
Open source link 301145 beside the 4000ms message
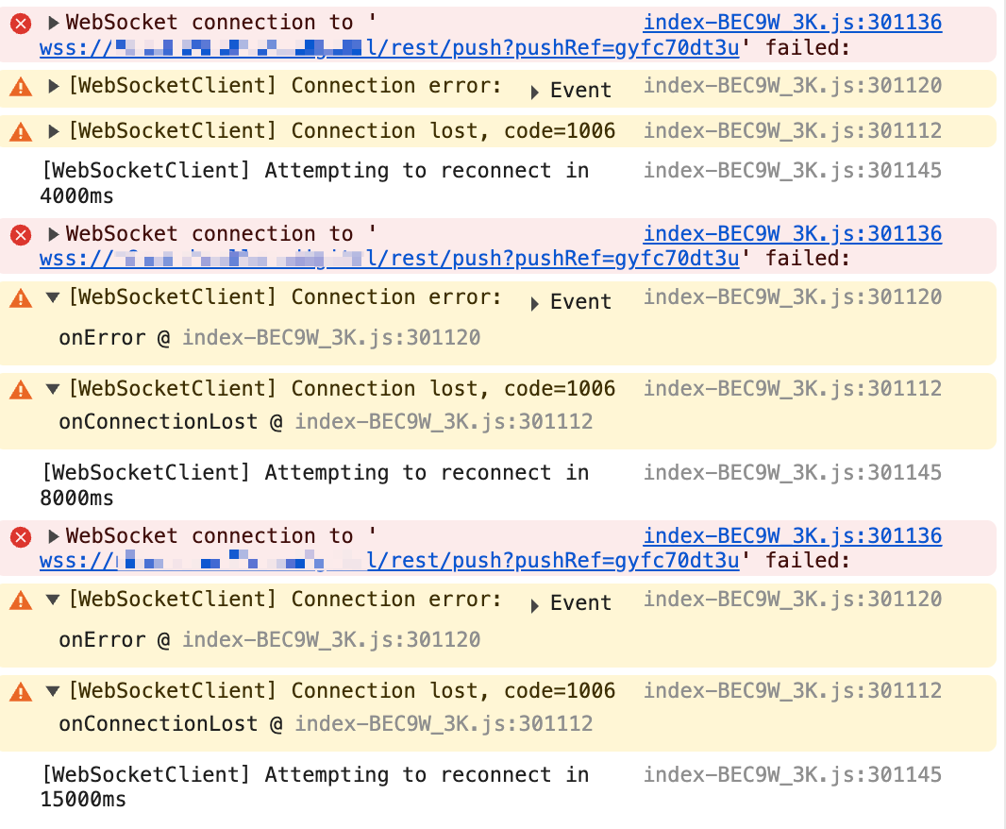[793, 171]
